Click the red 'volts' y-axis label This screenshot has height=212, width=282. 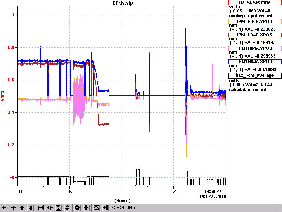point(2,96)
